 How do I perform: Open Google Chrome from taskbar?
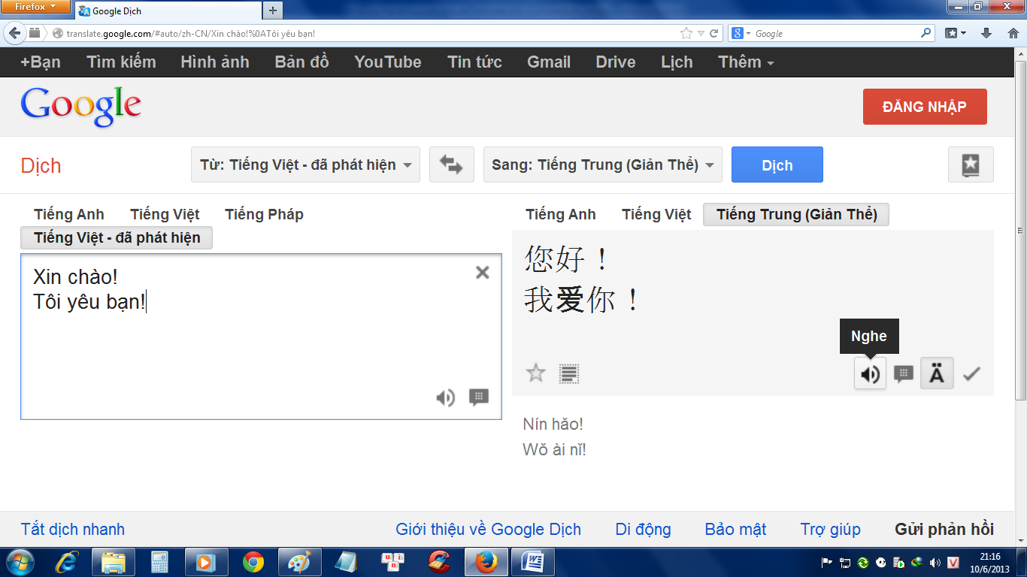[x=253, y=562]
